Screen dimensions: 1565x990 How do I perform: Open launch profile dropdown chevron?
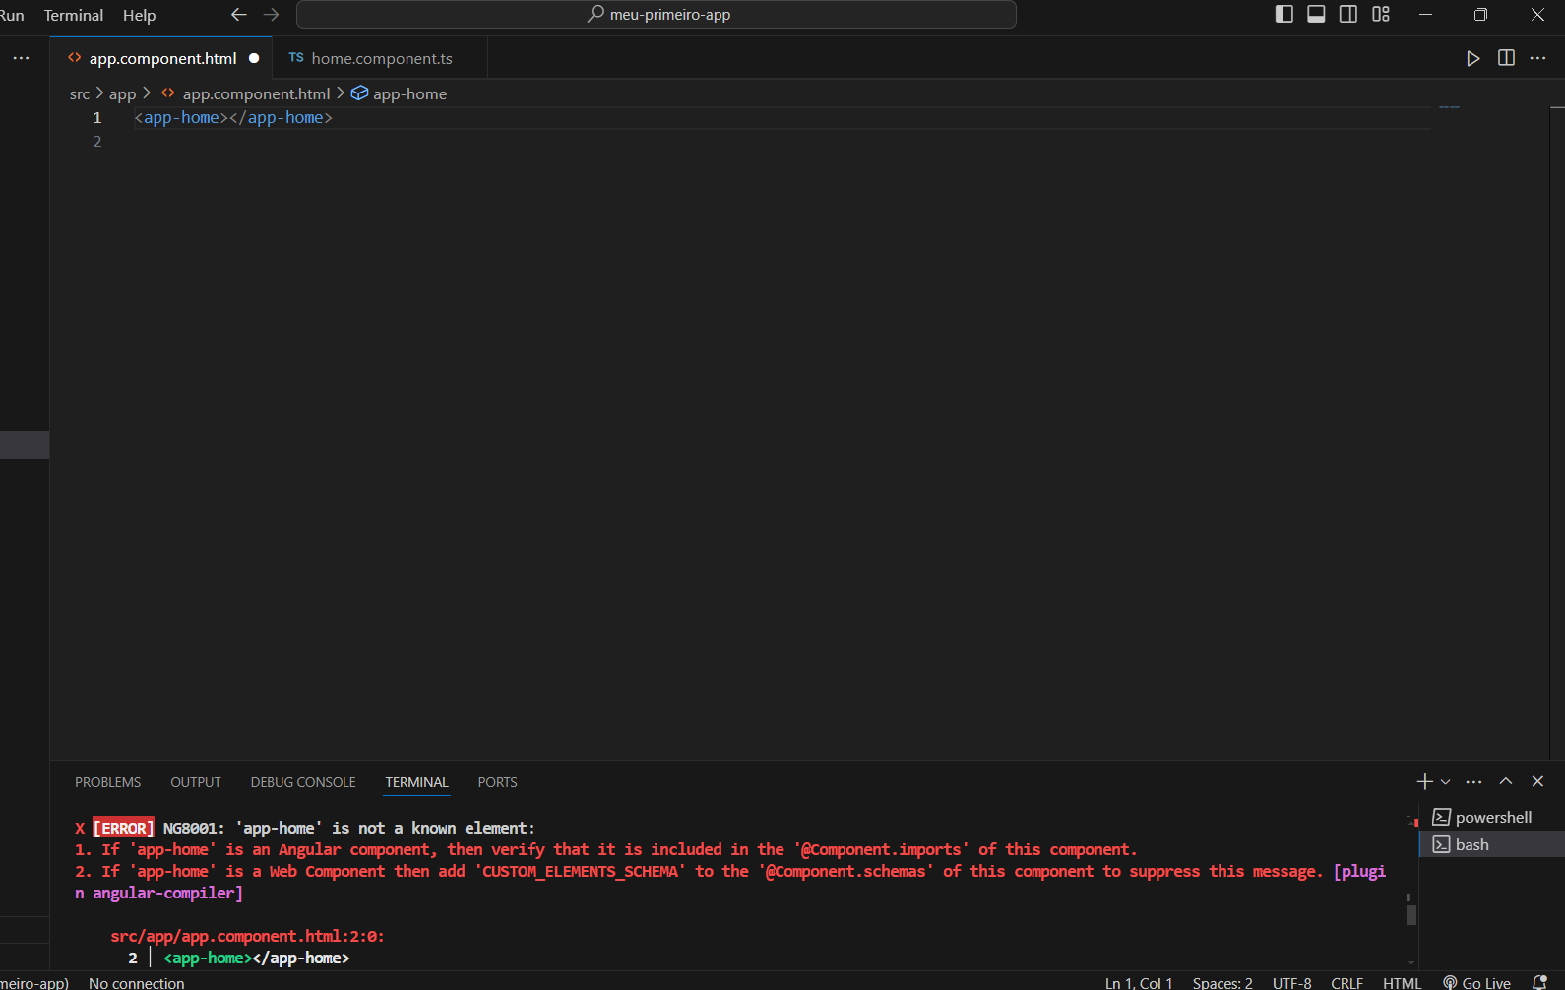[1445, 782]
